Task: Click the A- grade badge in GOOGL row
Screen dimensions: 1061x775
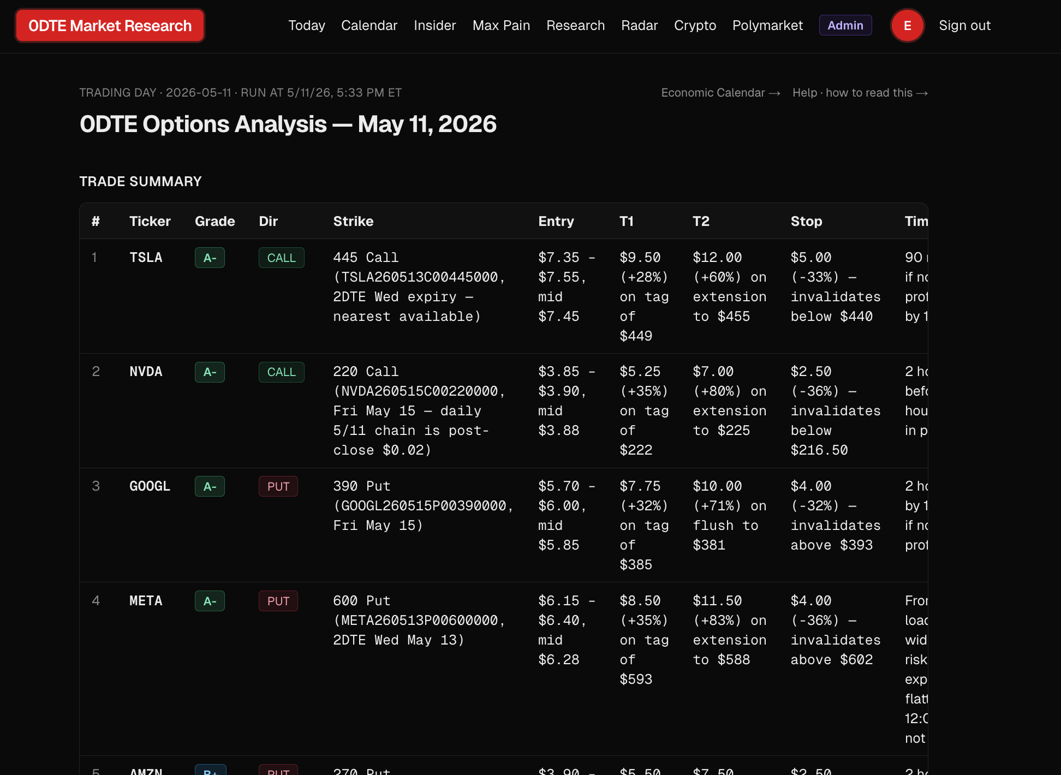Action: click(x=210, y=486)
